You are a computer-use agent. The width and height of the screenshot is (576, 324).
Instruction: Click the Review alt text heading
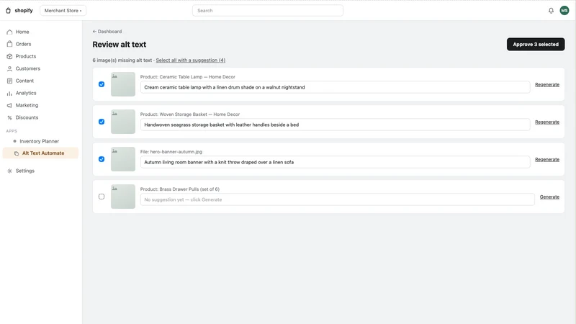pyautogui.click(x=120, y=45)
